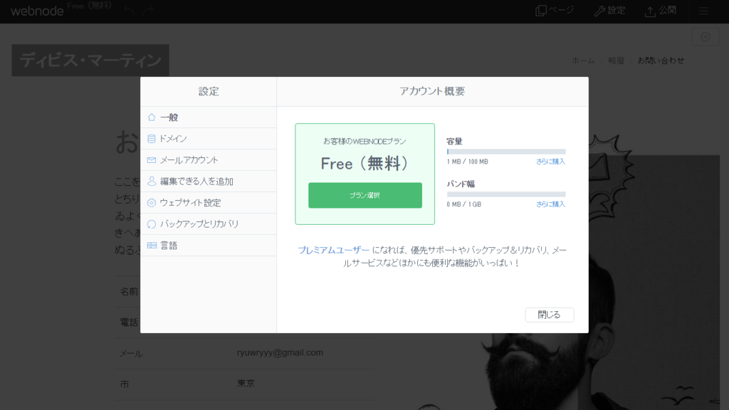This screenshot has height=410, width=729.
Task: Click the 市 row label on page
Action: [125, 384]
